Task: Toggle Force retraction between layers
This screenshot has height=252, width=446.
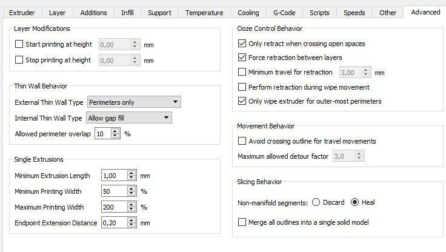Action: click(242, 58)
